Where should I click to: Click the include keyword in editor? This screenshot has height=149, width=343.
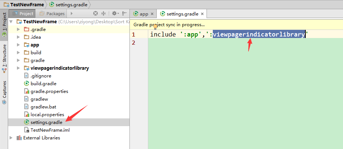tap(163, 35)
